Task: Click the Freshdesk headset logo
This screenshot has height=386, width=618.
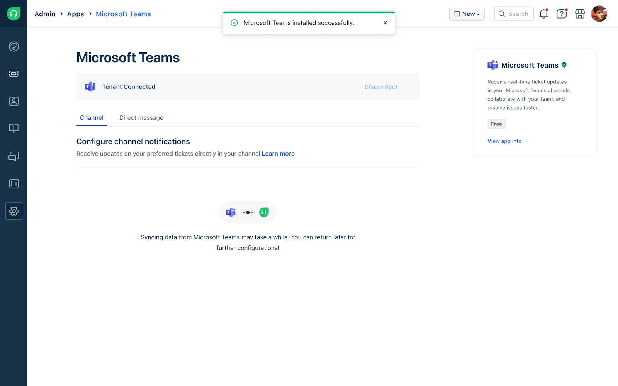Action: (x=14, y=14)
